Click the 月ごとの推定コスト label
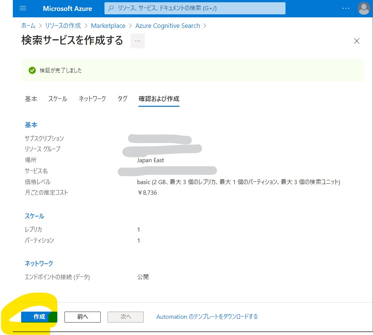Viewport: 373px width, 335px height. [x=46, y=192]
